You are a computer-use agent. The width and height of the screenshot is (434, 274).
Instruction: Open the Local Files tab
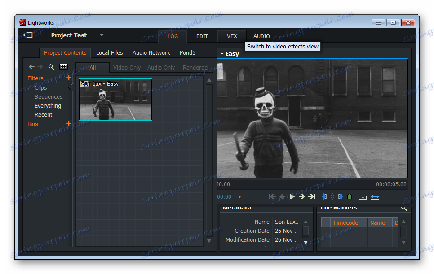click(x=109, y=52)
